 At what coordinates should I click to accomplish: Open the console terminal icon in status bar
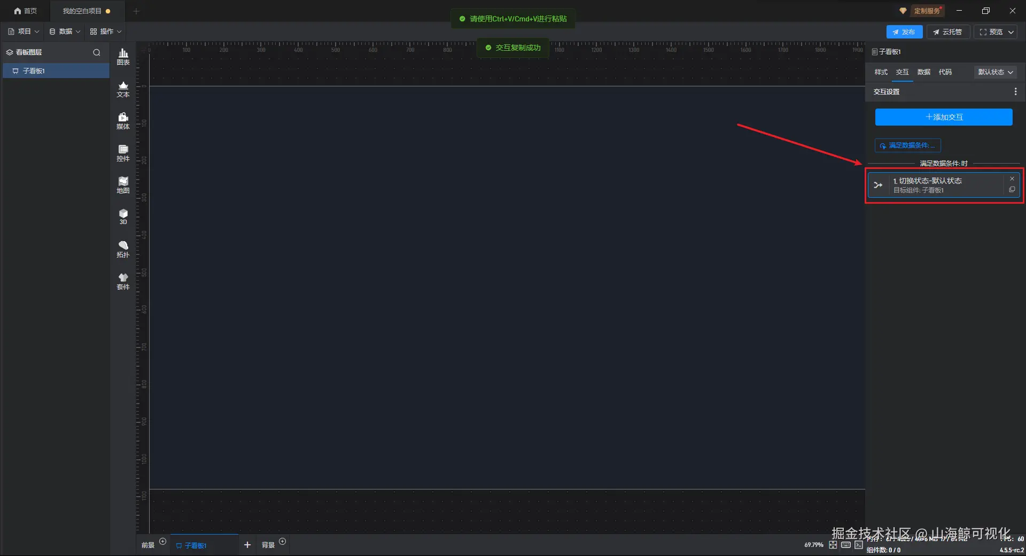pyautogui.click(x=858, y=545)
